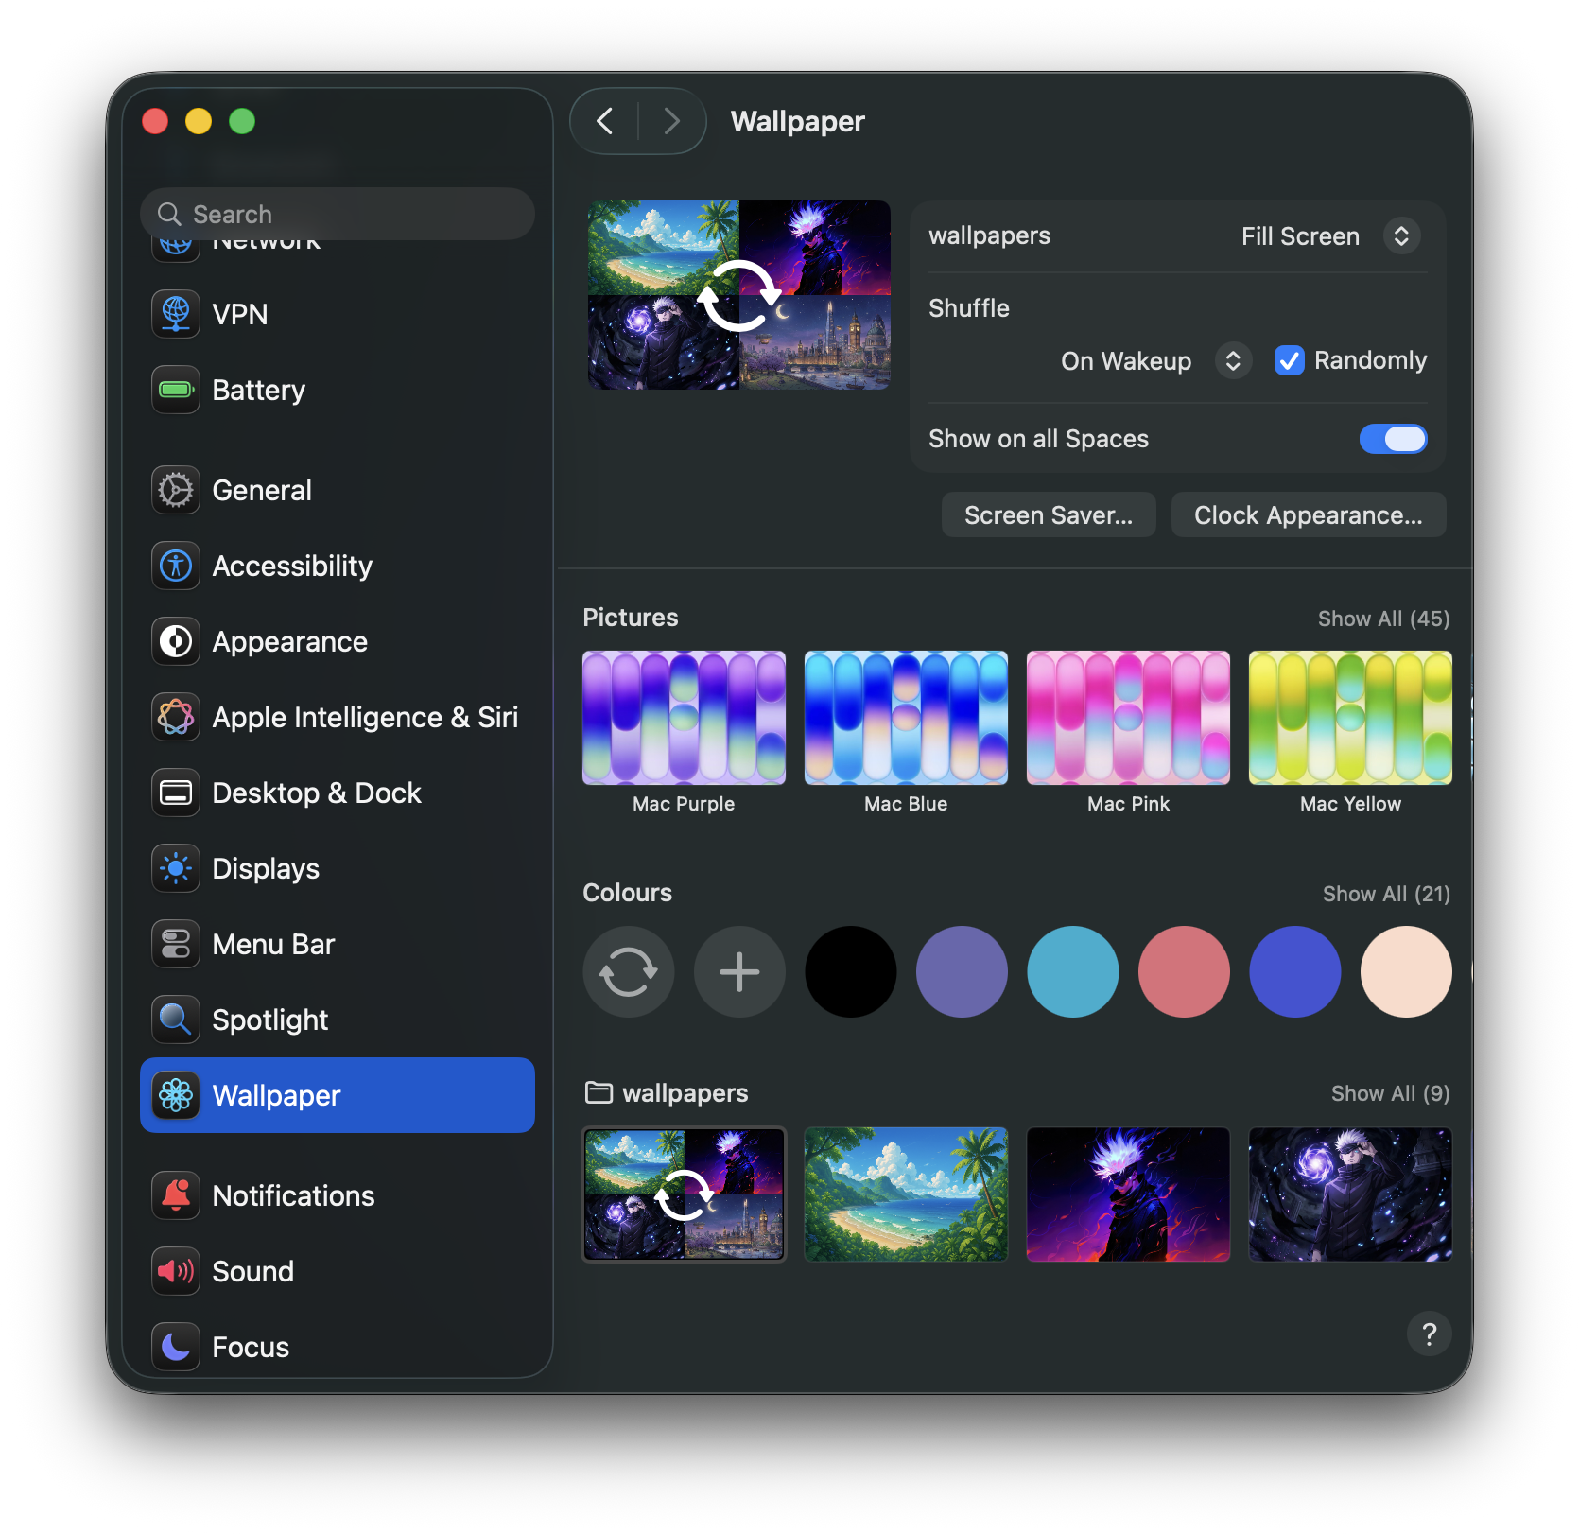Select the shuffle wallpapers folder thumbnail
This screenshot has width=1579, height=1534.
click(684, 1194)
